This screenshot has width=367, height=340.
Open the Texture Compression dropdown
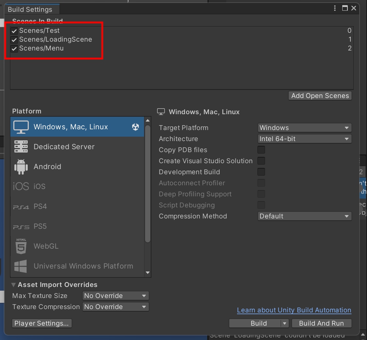pyautogui.click(x=116, y=306)
